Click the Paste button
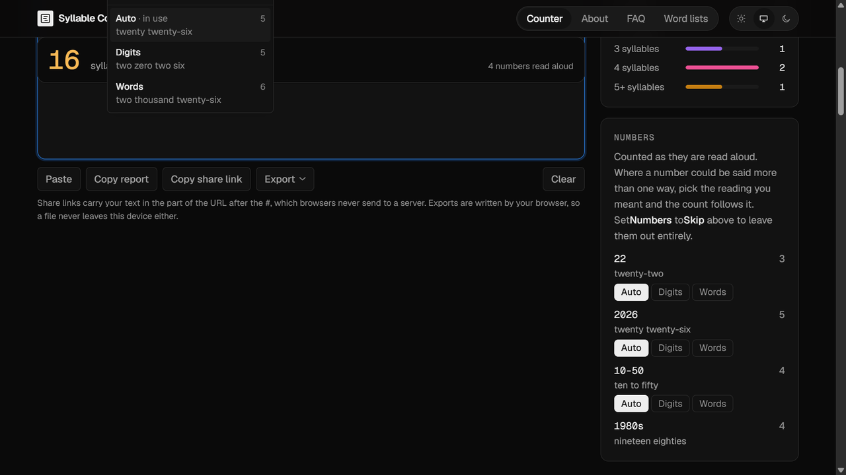The height and width of the screenshot is (475, 846). point(59,179)
